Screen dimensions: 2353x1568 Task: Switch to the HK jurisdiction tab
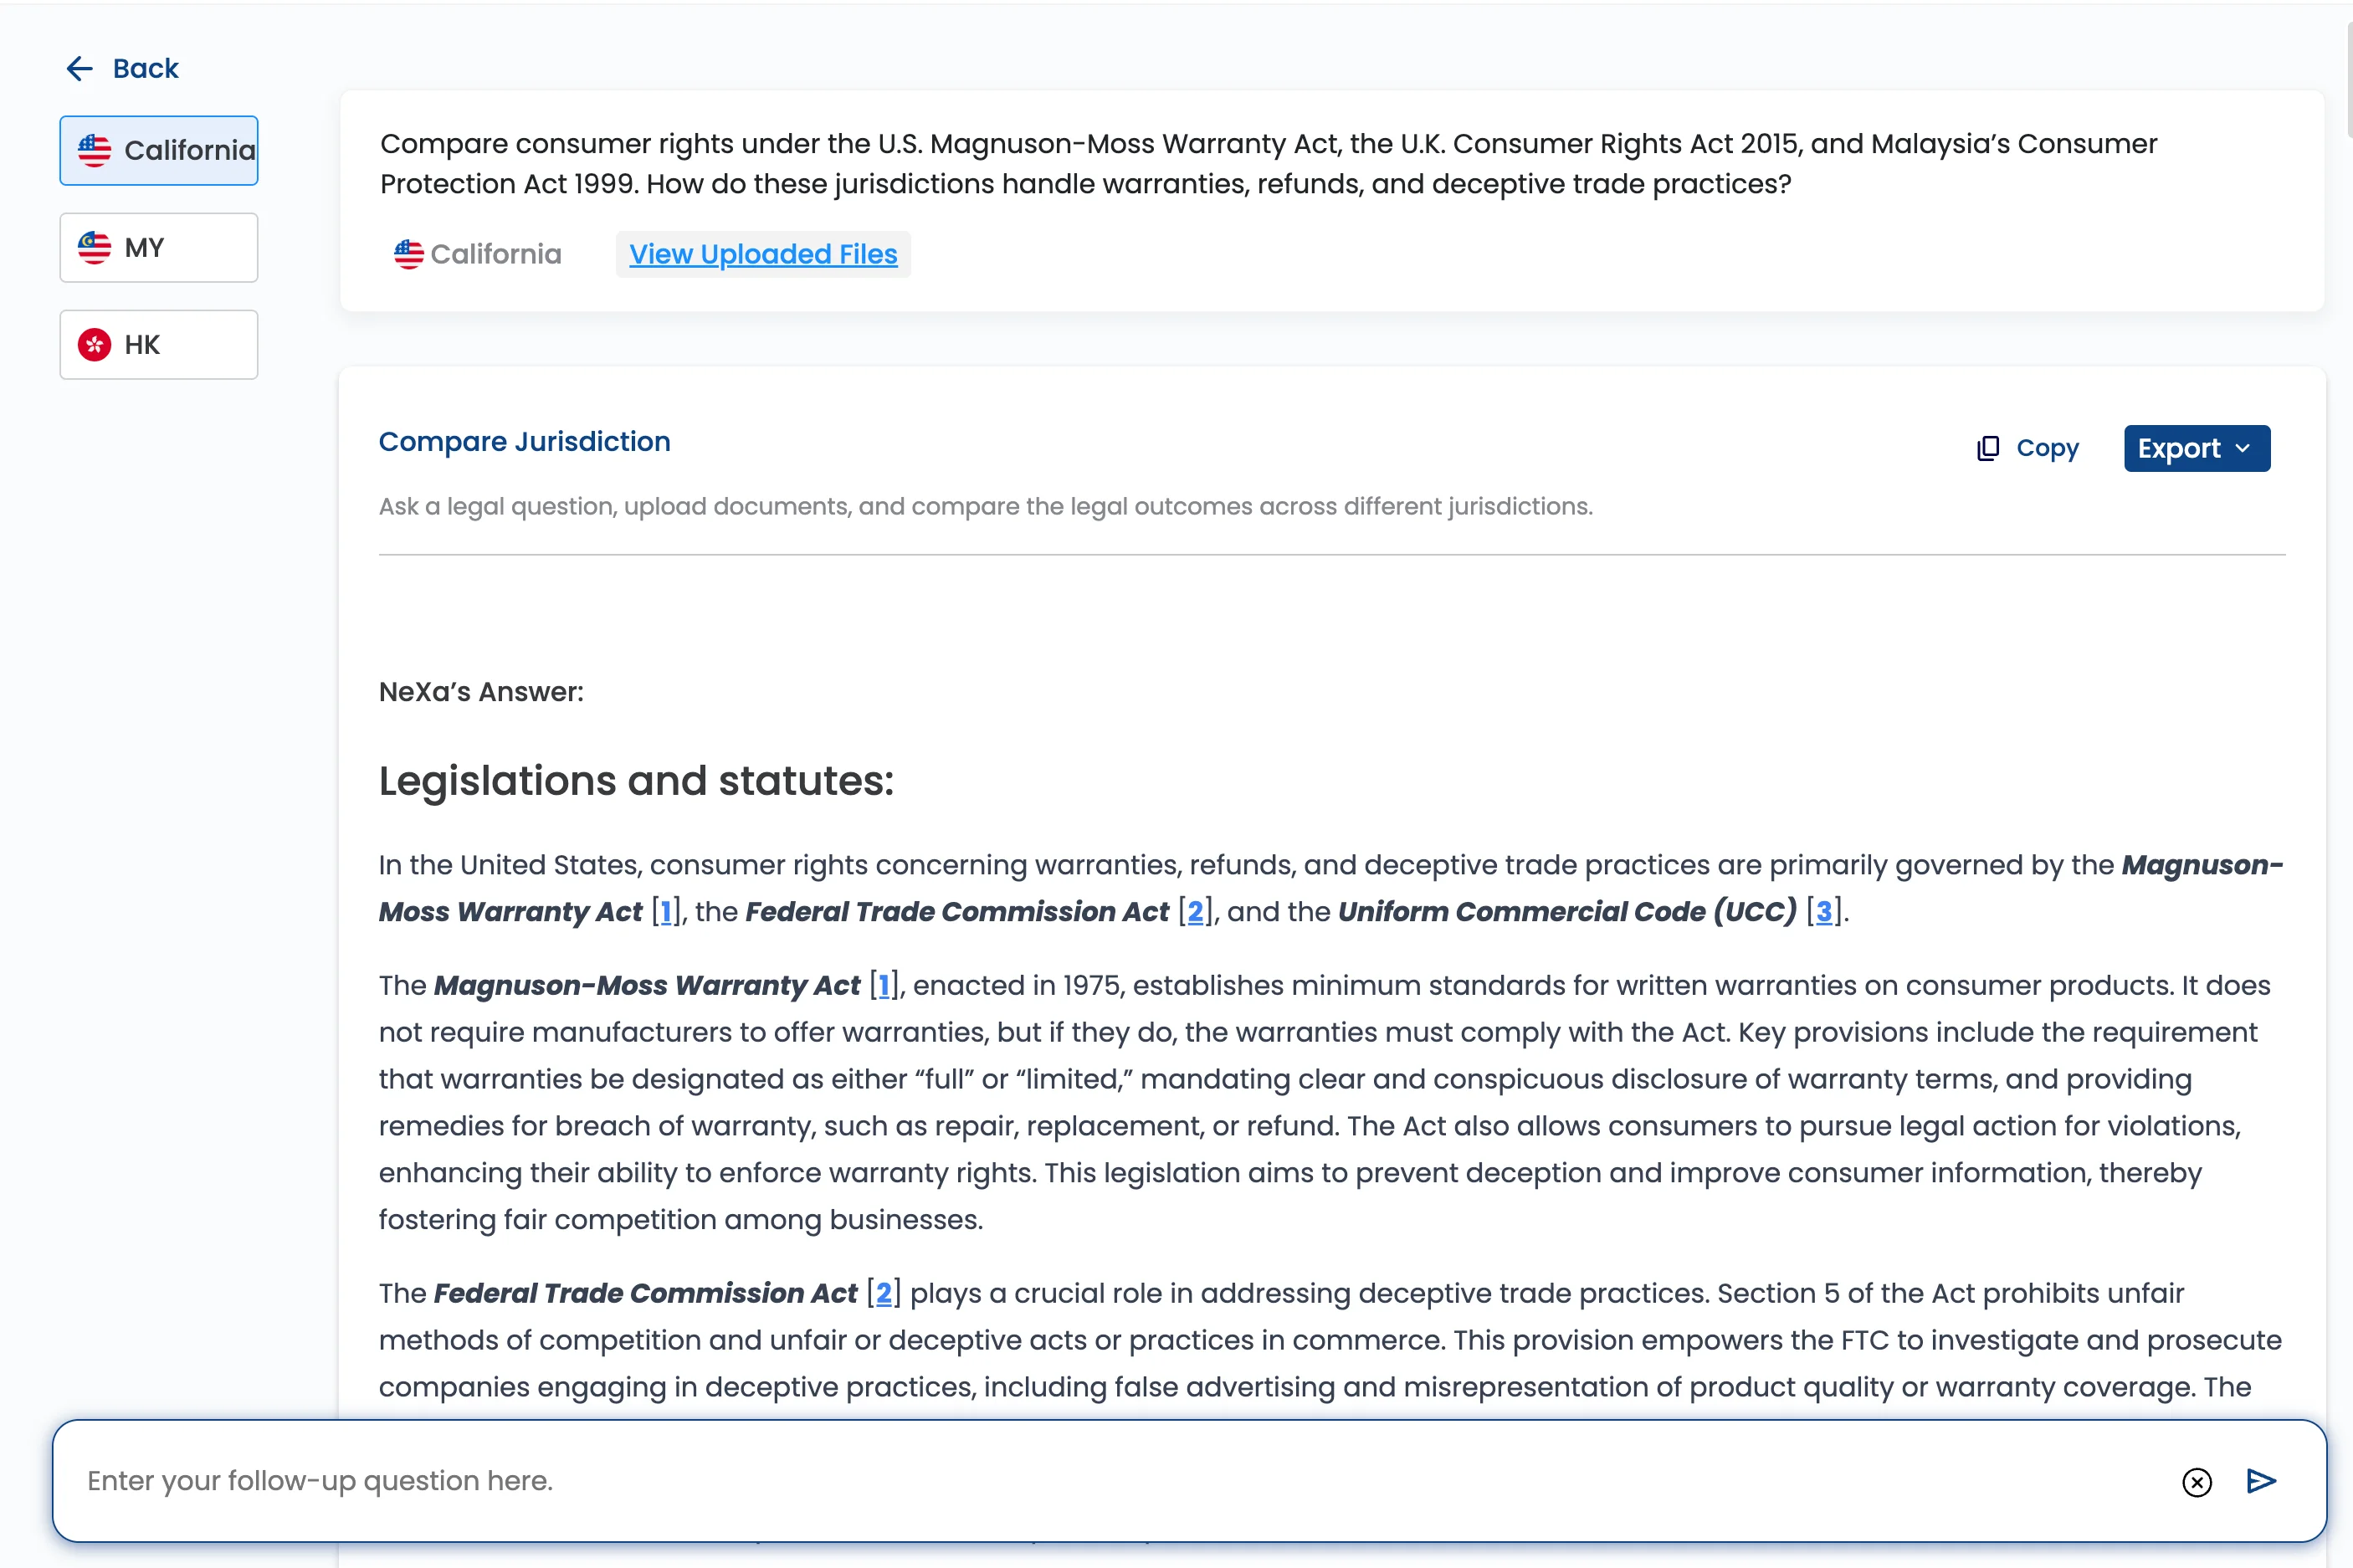coord(158,344)
